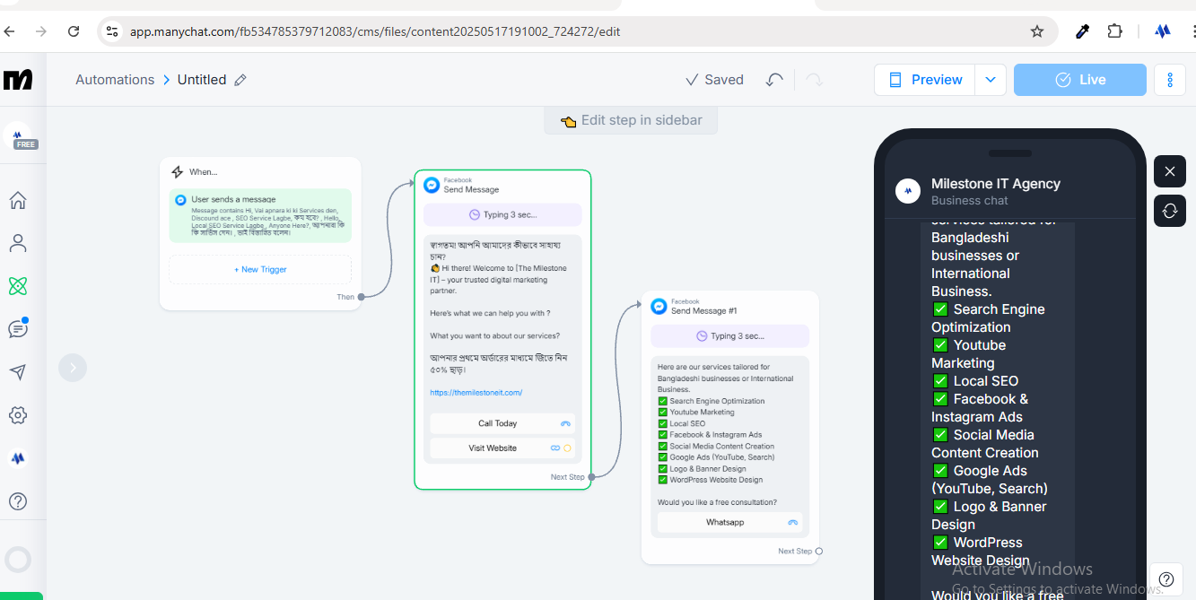Click lightning icon on When trigger node
1196x600 pixels.
[x=177, y=172]
